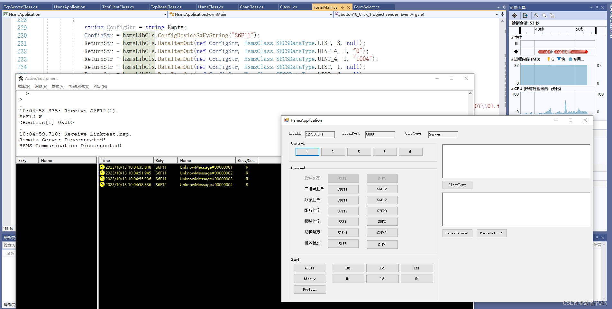Pin the Diagnostic Tools panel
The height and width of the screenshot is (309, 612).
click(x=597, y=7)
